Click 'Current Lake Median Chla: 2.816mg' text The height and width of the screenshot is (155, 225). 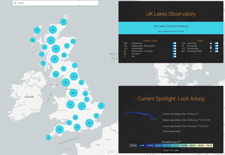[x=181, y=114]
